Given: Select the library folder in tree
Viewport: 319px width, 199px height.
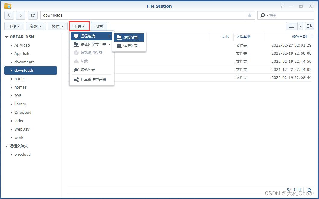Looking at the screenshot, I should pyautogui.click(x=30, y=104).
